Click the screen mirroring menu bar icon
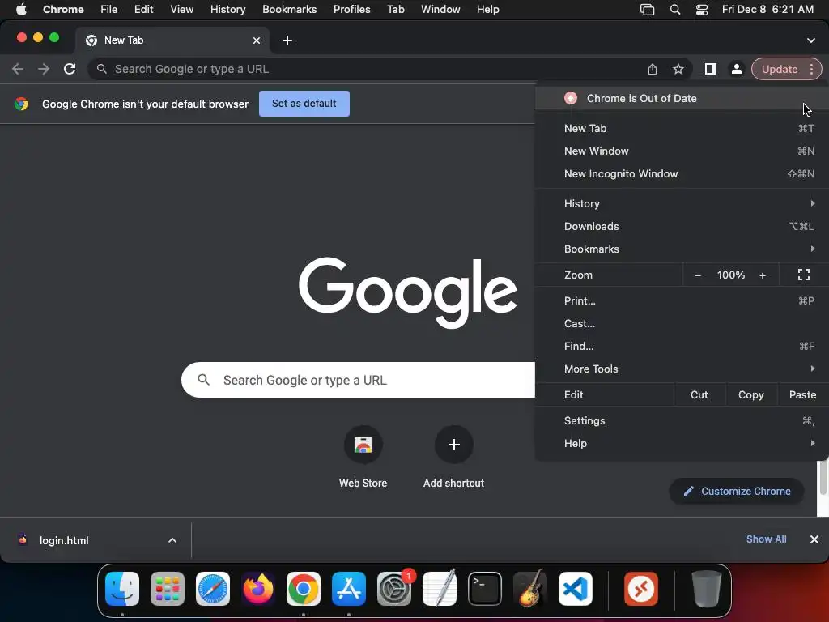 pos(647,10)
